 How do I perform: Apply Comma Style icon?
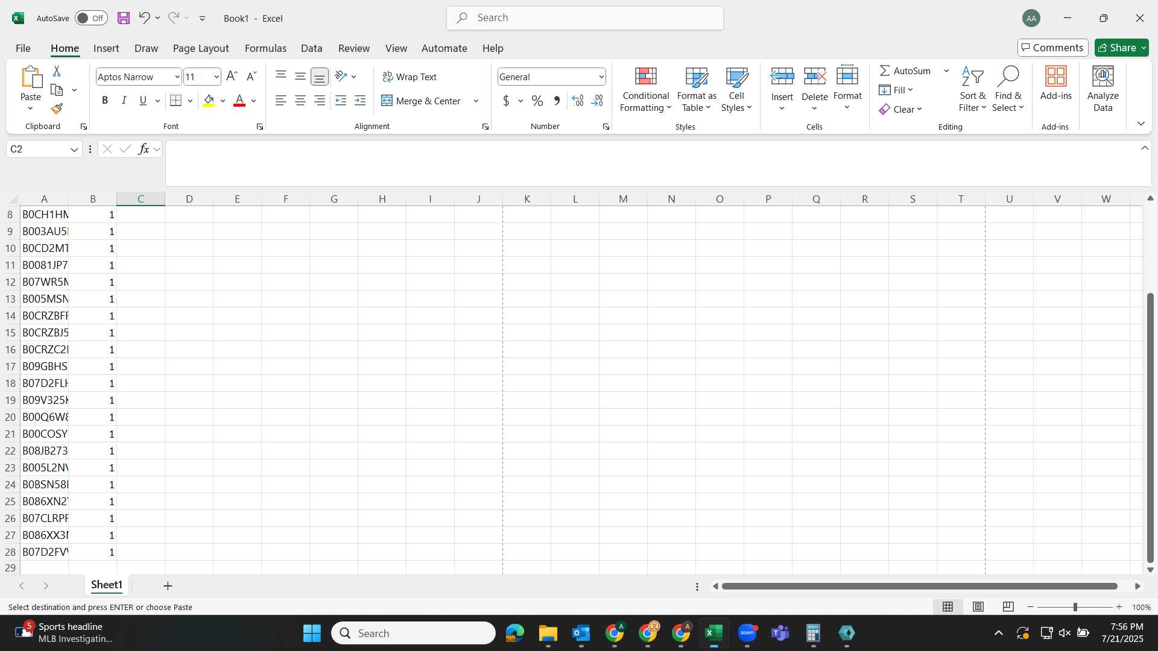click(x=557, y=101)
